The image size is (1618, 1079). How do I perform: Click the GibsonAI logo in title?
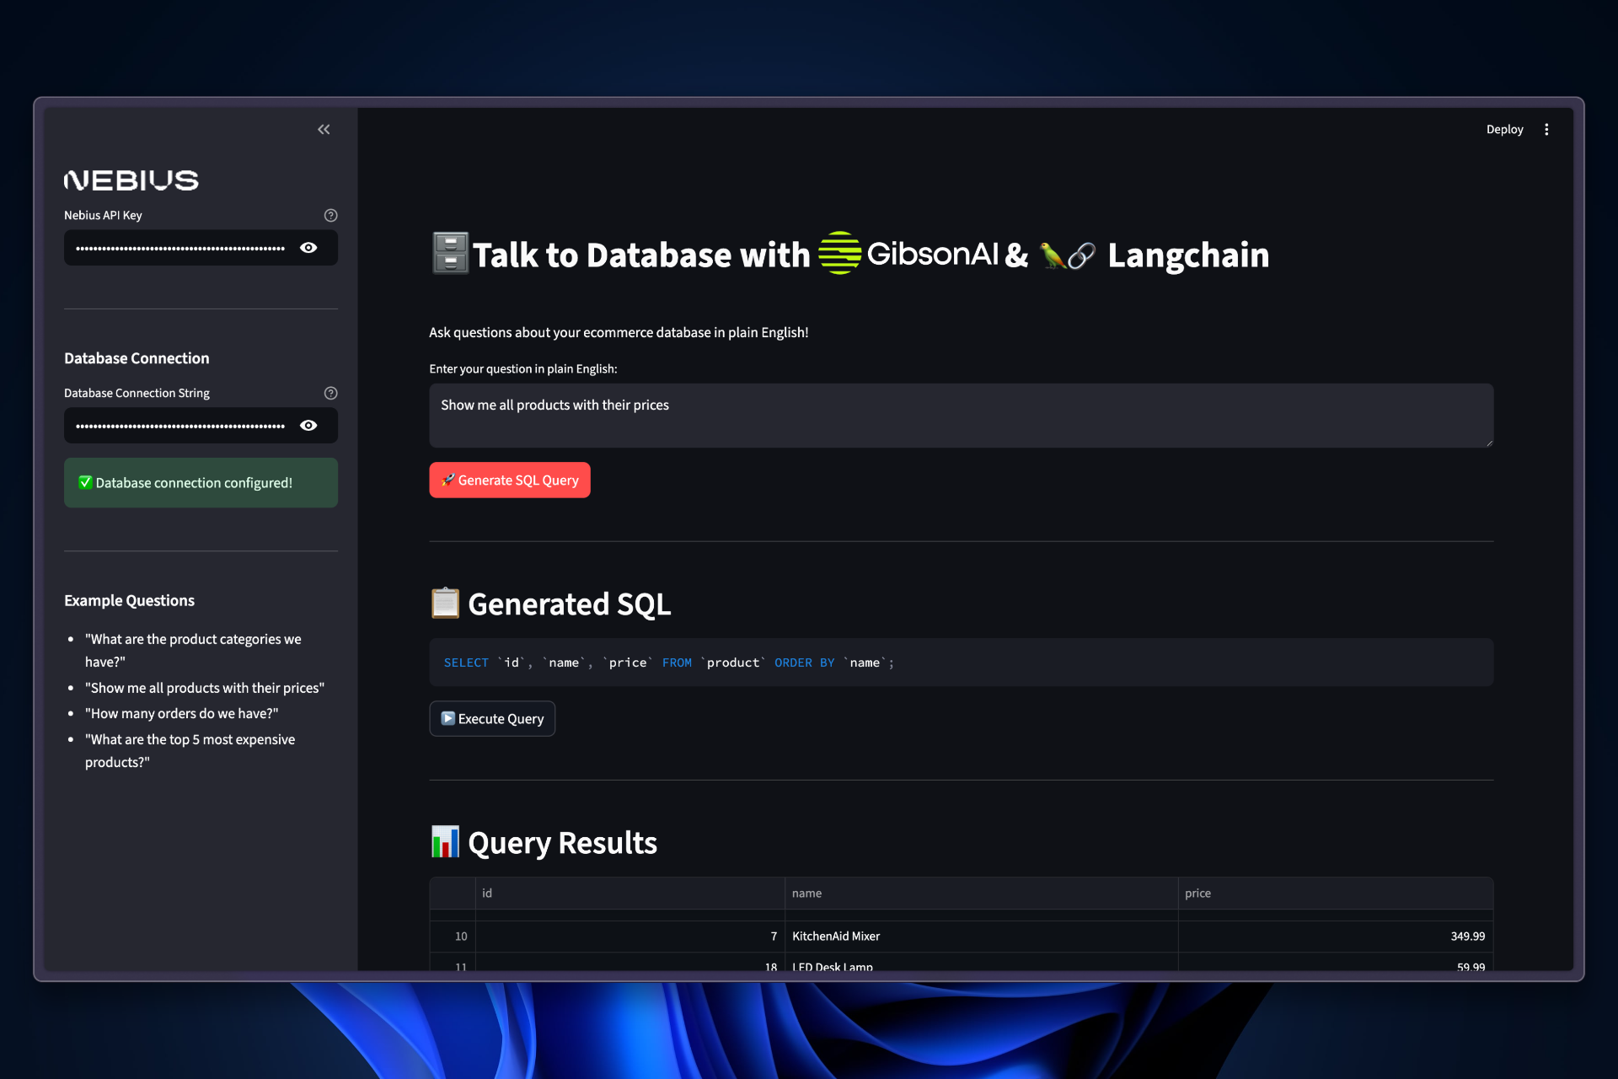[x=908, y=253]
